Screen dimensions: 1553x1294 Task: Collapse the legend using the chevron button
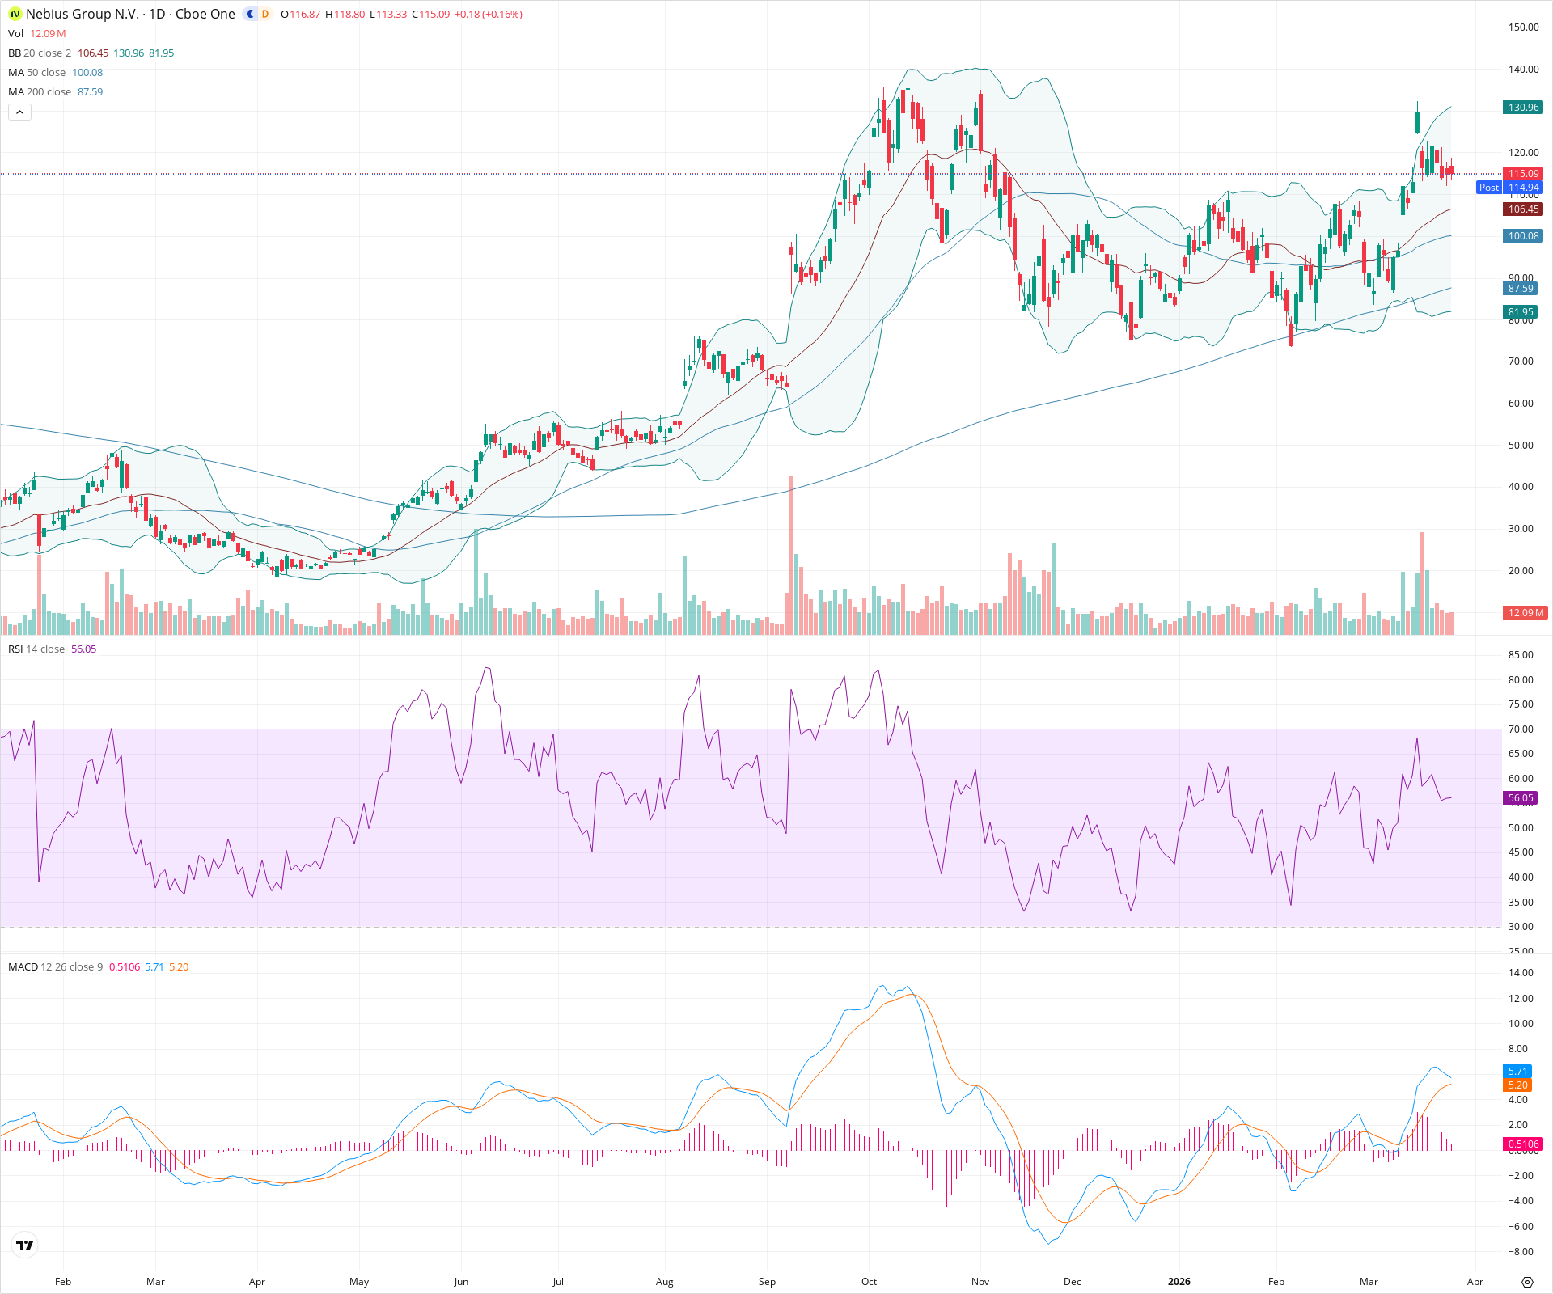click(19, 112)
